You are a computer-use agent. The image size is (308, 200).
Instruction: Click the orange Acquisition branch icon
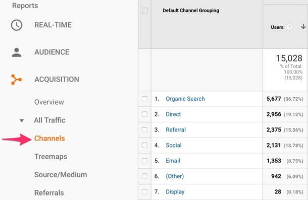point(16,80)
